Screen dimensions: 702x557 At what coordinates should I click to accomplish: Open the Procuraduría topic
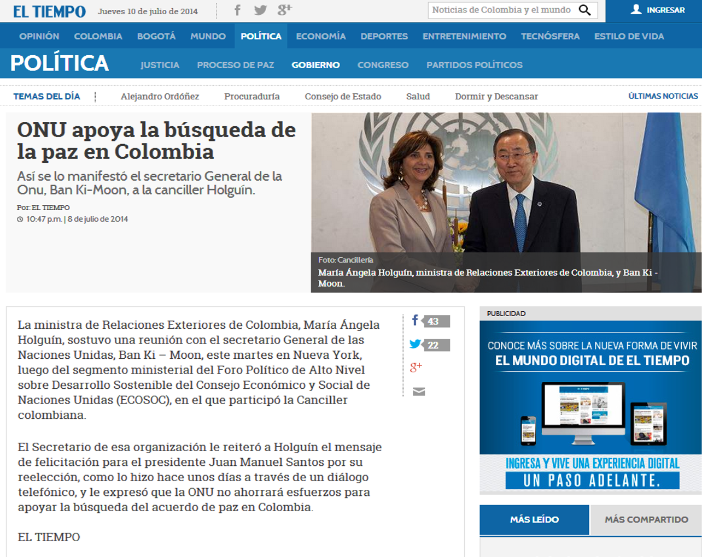pos(252,96)
